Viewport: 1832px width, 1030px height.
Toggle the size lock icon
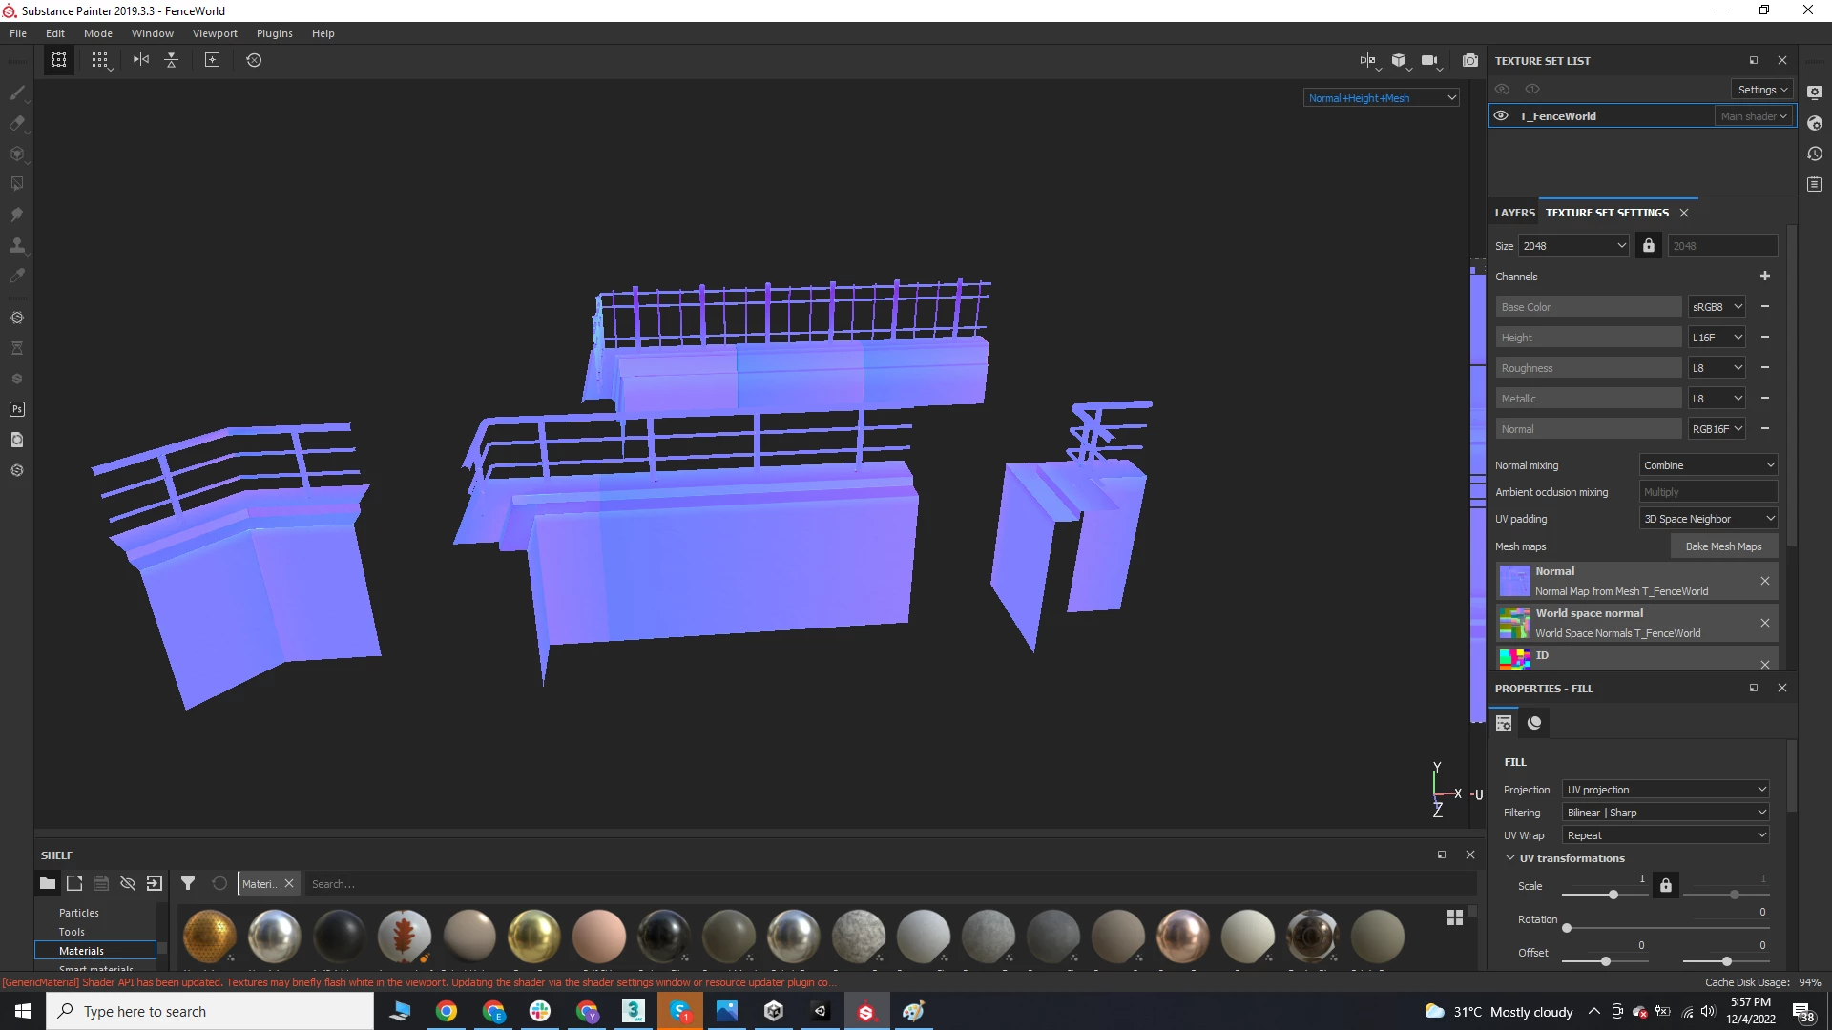1648,246
